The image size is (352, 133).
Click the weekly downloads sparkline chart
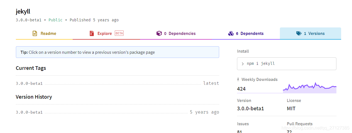point(309,88)
